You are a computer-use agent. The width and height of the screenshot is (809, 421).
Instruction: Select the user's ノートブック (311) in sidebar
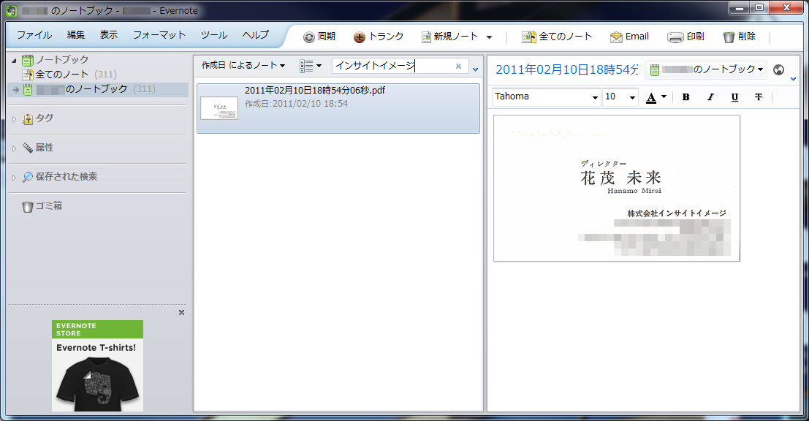(x=98, y=89)
